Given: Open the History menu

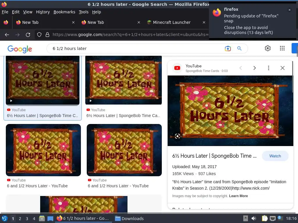Looking at the screenshot, I should [43, 12].
